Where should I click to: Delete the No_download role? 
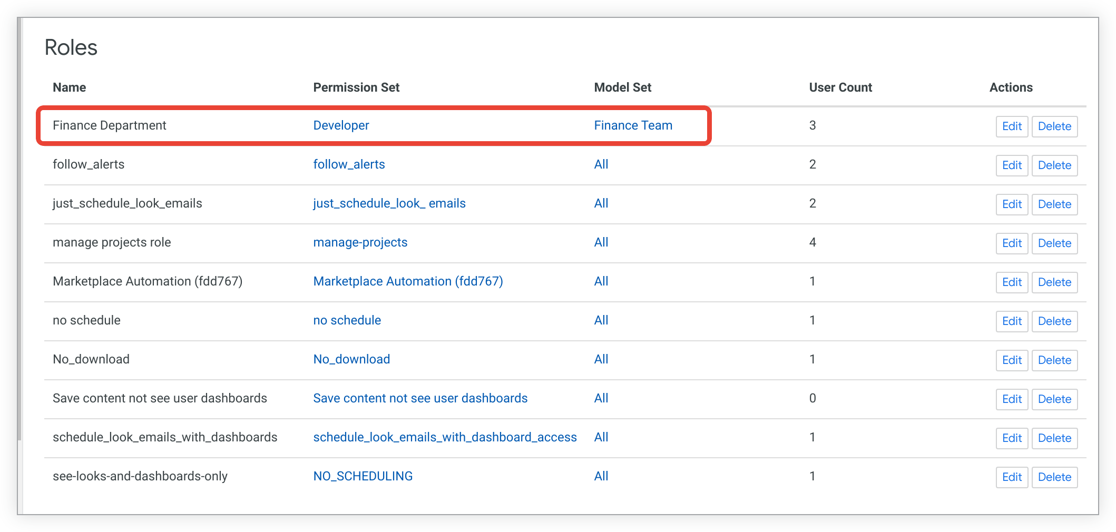click(1054, 360)
